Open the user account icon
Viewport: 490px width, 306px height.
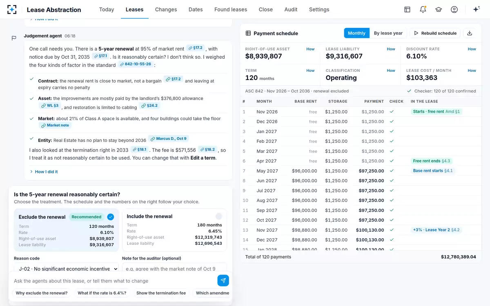(454, 9)
